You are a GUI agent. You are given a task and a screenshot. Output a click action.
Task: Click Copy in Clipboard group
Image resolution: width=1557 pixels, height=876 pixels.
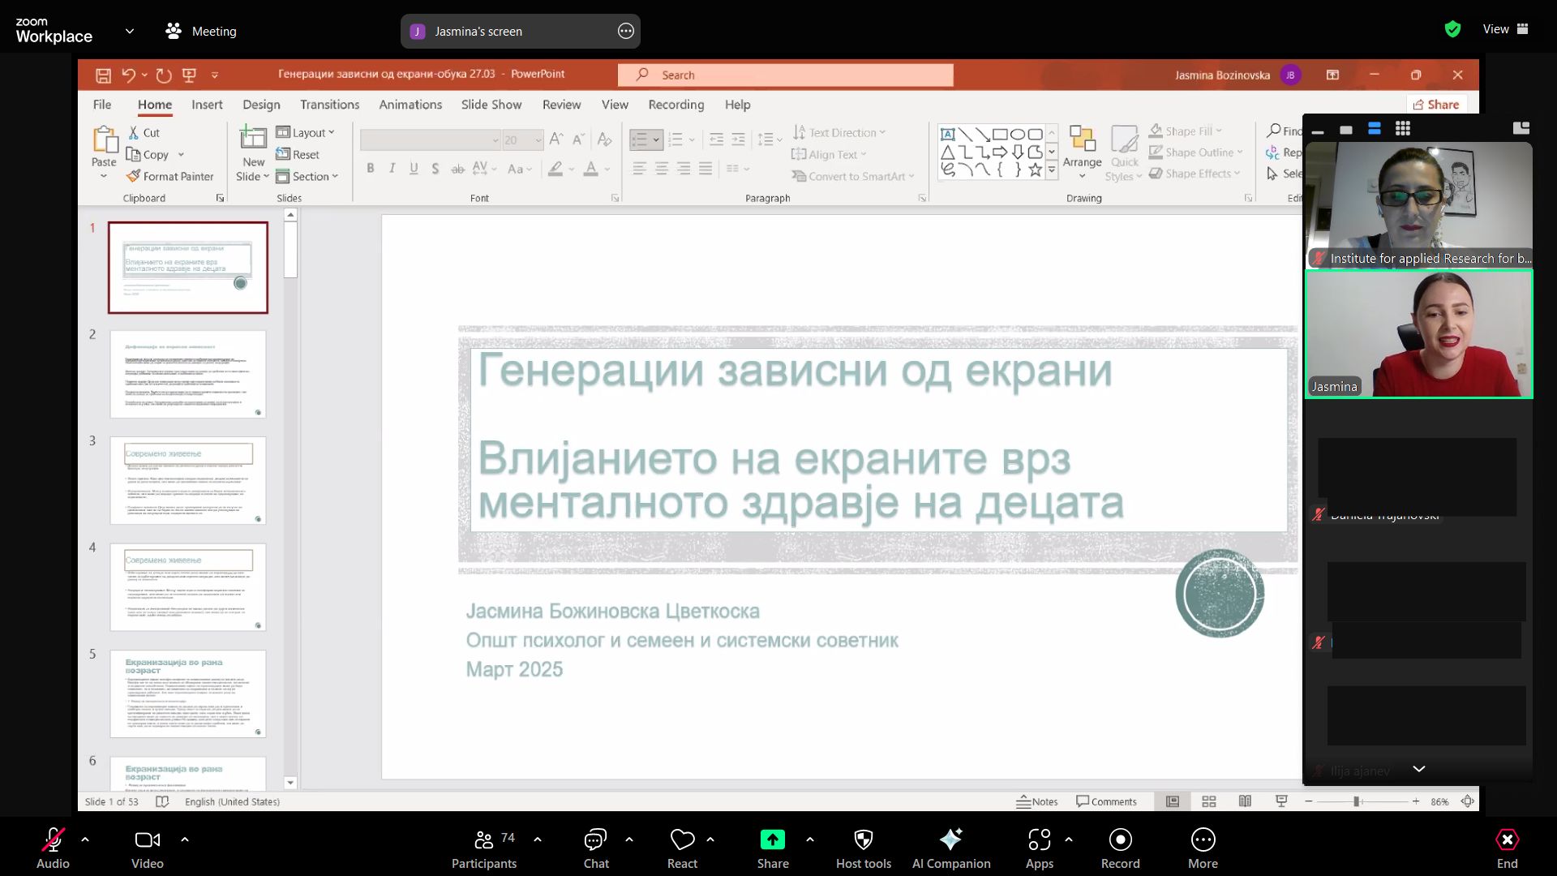click(148, 154)
